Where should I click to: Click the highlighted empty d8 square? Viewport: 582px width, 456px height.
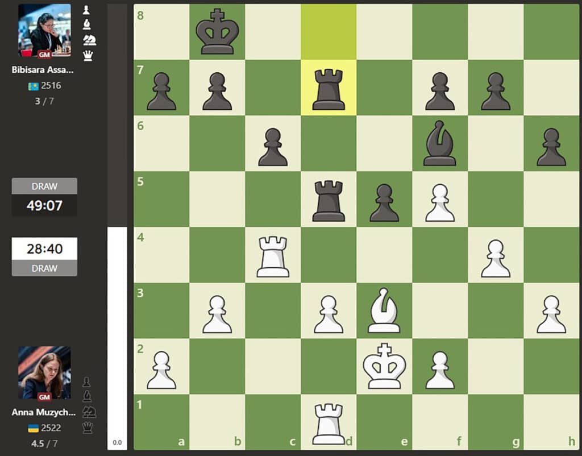click(329, 32)
